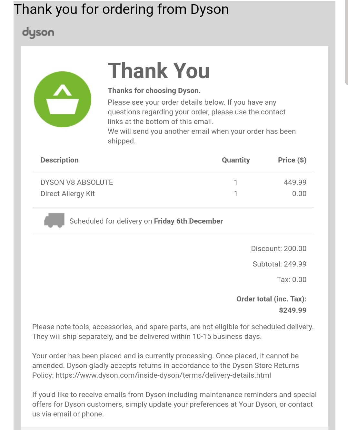The width and height of the screenshot is (348, 430).
Task: Click the $249.99 order total amount
Action: 293,310
